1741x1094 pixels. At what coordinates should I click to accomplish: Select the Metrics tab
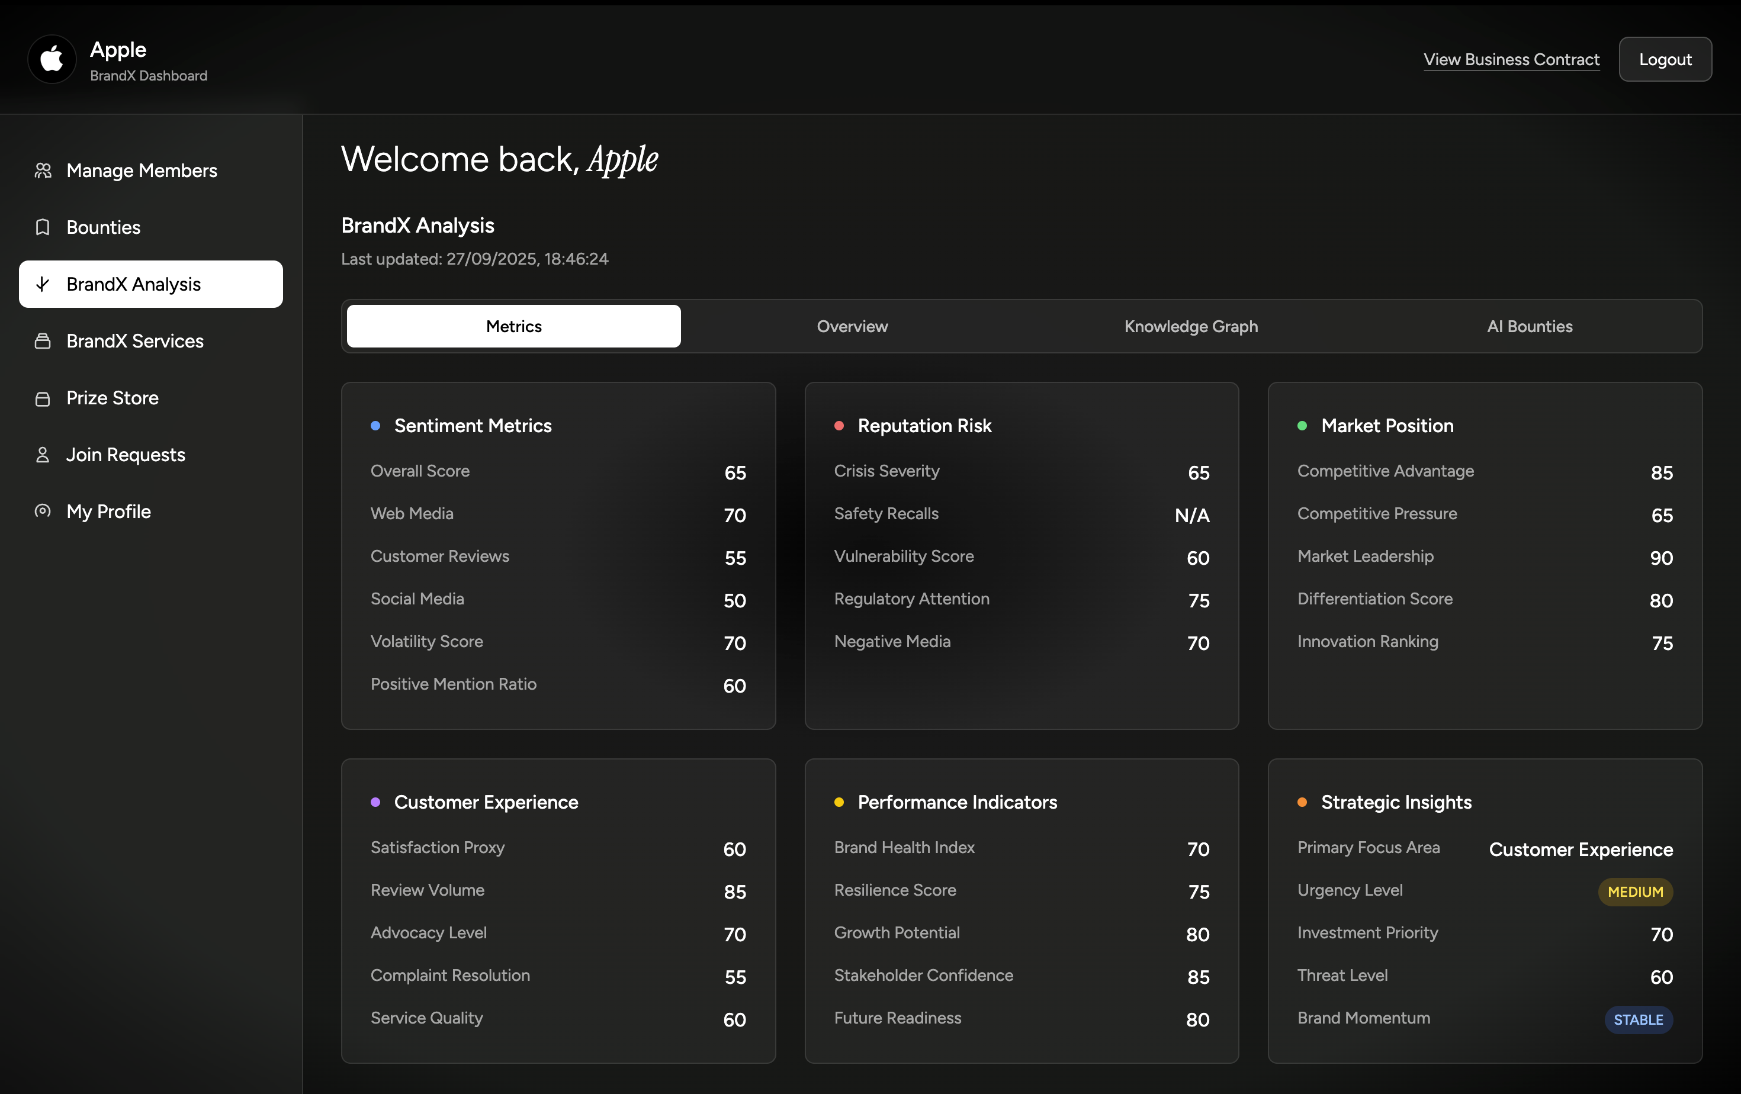[513, 327]
